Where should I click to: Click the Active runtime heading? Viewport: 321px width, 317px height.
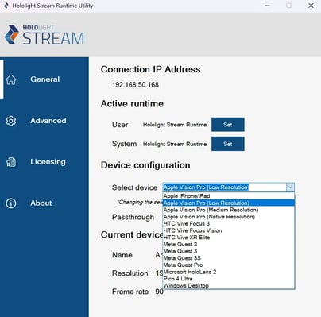132,104
